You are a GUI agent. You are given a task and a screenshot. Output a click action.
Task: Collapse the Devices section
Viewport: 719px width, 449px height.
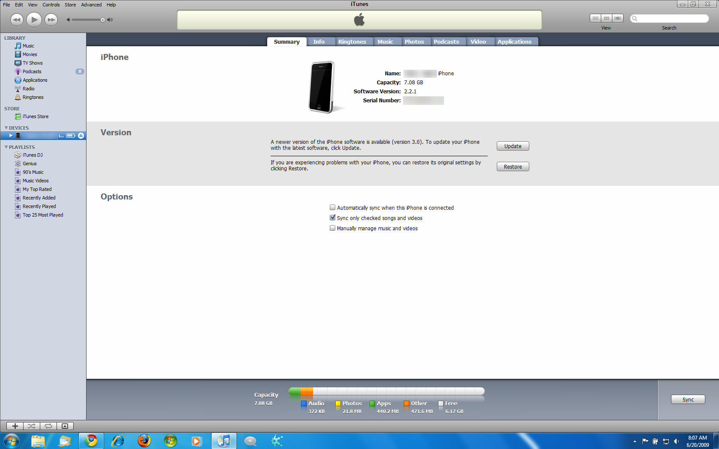click(x=6, y=128)
